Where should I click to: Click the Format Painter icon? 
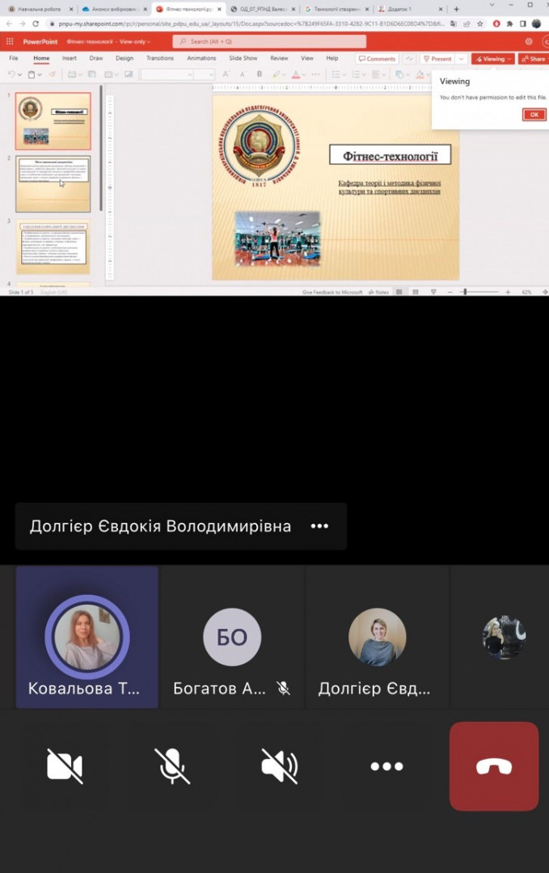pyautogui.click(x=53, y=74)
